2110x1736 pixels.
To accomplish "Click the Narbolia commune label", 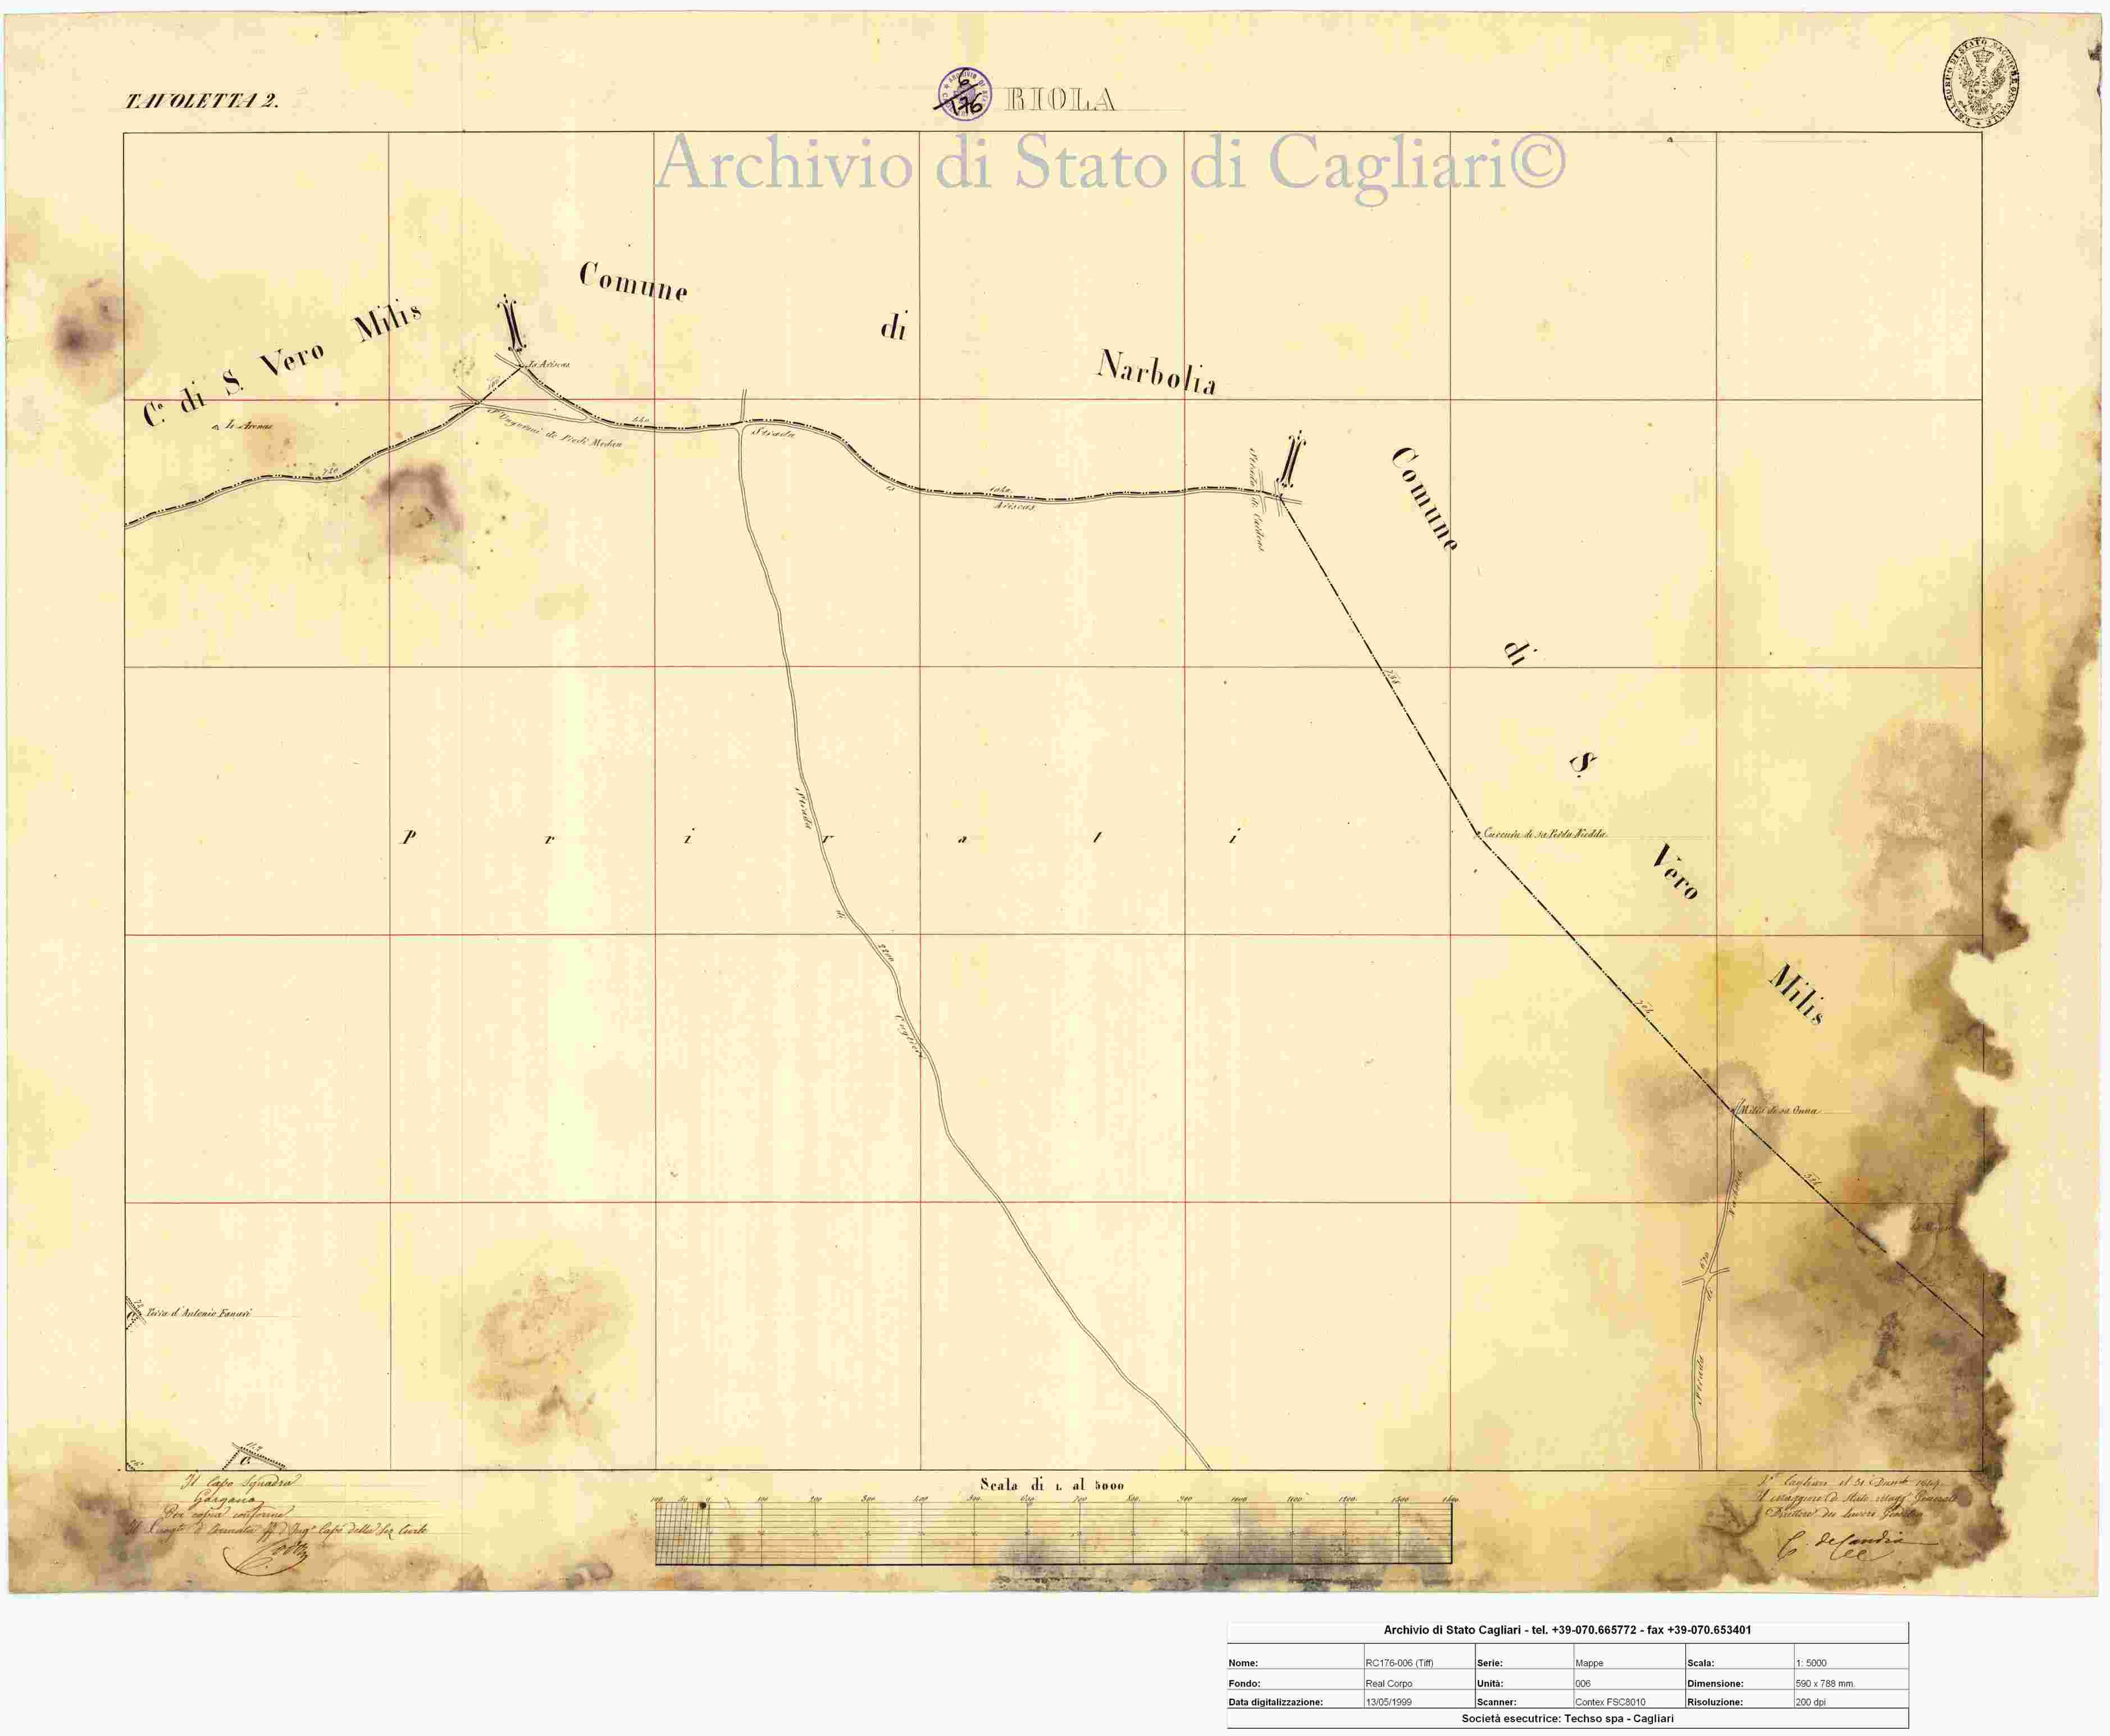I will coord(1156,373).
